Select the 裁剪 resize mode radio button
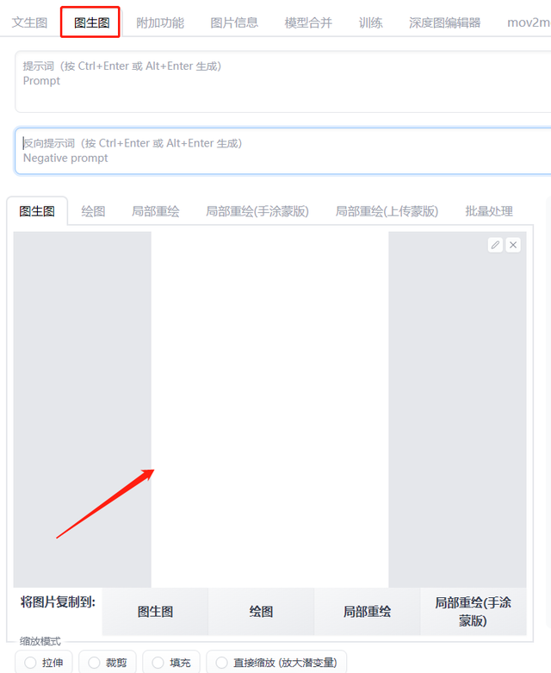551x673 pixels. (95, 663)
